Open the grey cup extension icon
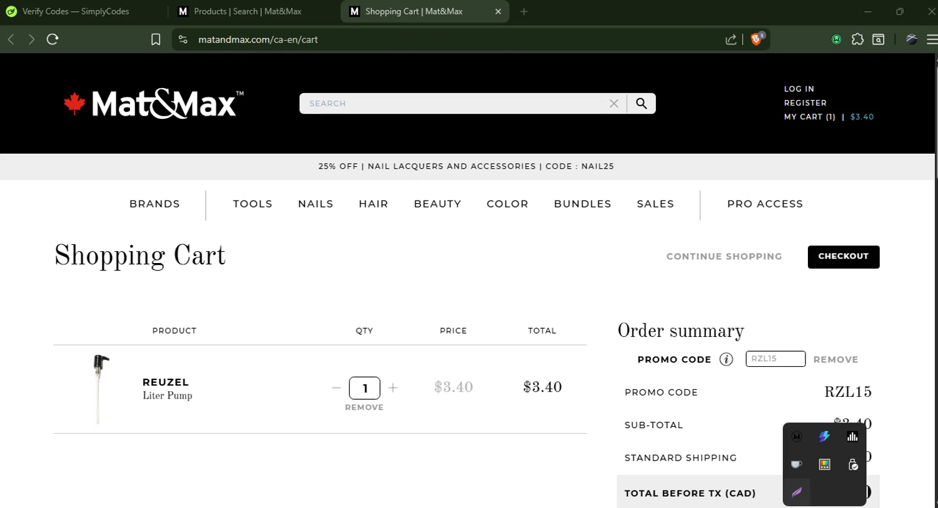 (x=797, y=464)
